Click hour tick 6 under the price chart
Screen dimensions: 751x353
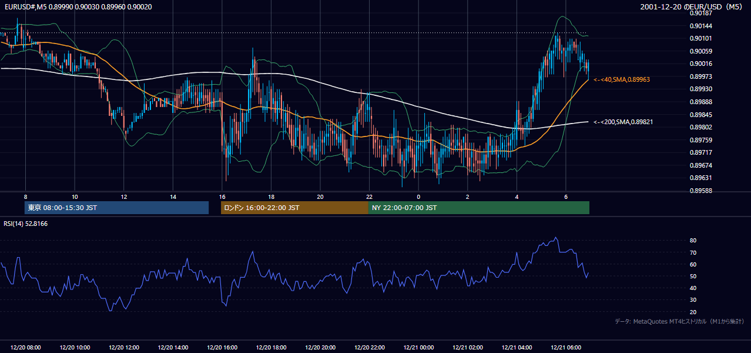[x=566, y=197]
